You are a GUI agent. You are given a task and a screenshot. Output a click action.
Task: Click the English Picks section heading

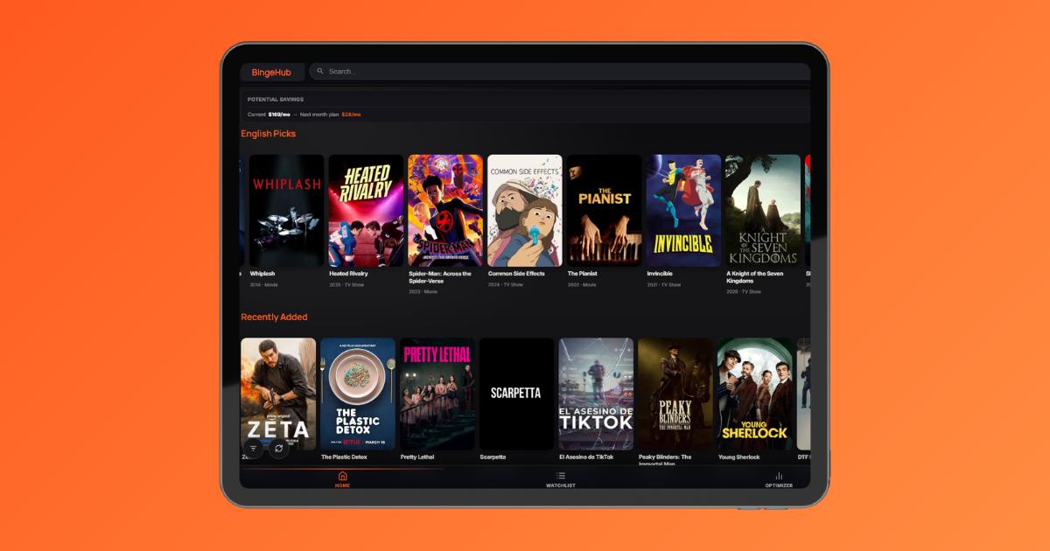click(x=269, y=134)
